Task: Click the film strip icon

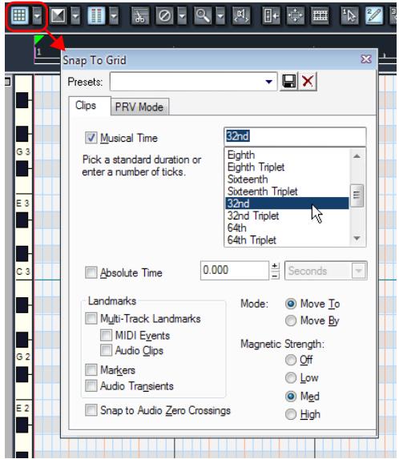Action: 320,15
